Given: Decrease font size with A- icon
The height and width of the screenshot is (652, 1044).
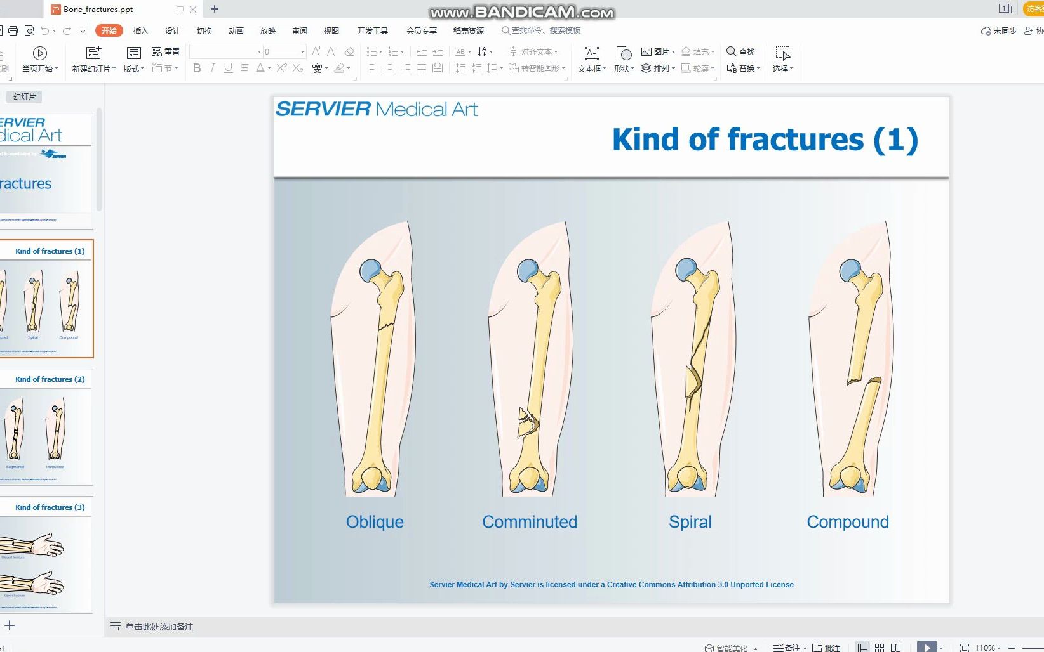Looking at the screenshot, I should coord(331,51).
